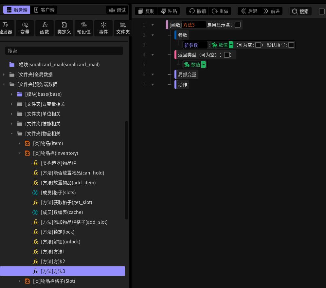Click the 撤销 undo button
326x288 pixels.
[197, 11]
